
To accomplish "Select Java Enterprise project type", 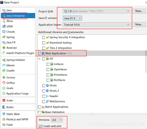I will click(x=18, y=16).
